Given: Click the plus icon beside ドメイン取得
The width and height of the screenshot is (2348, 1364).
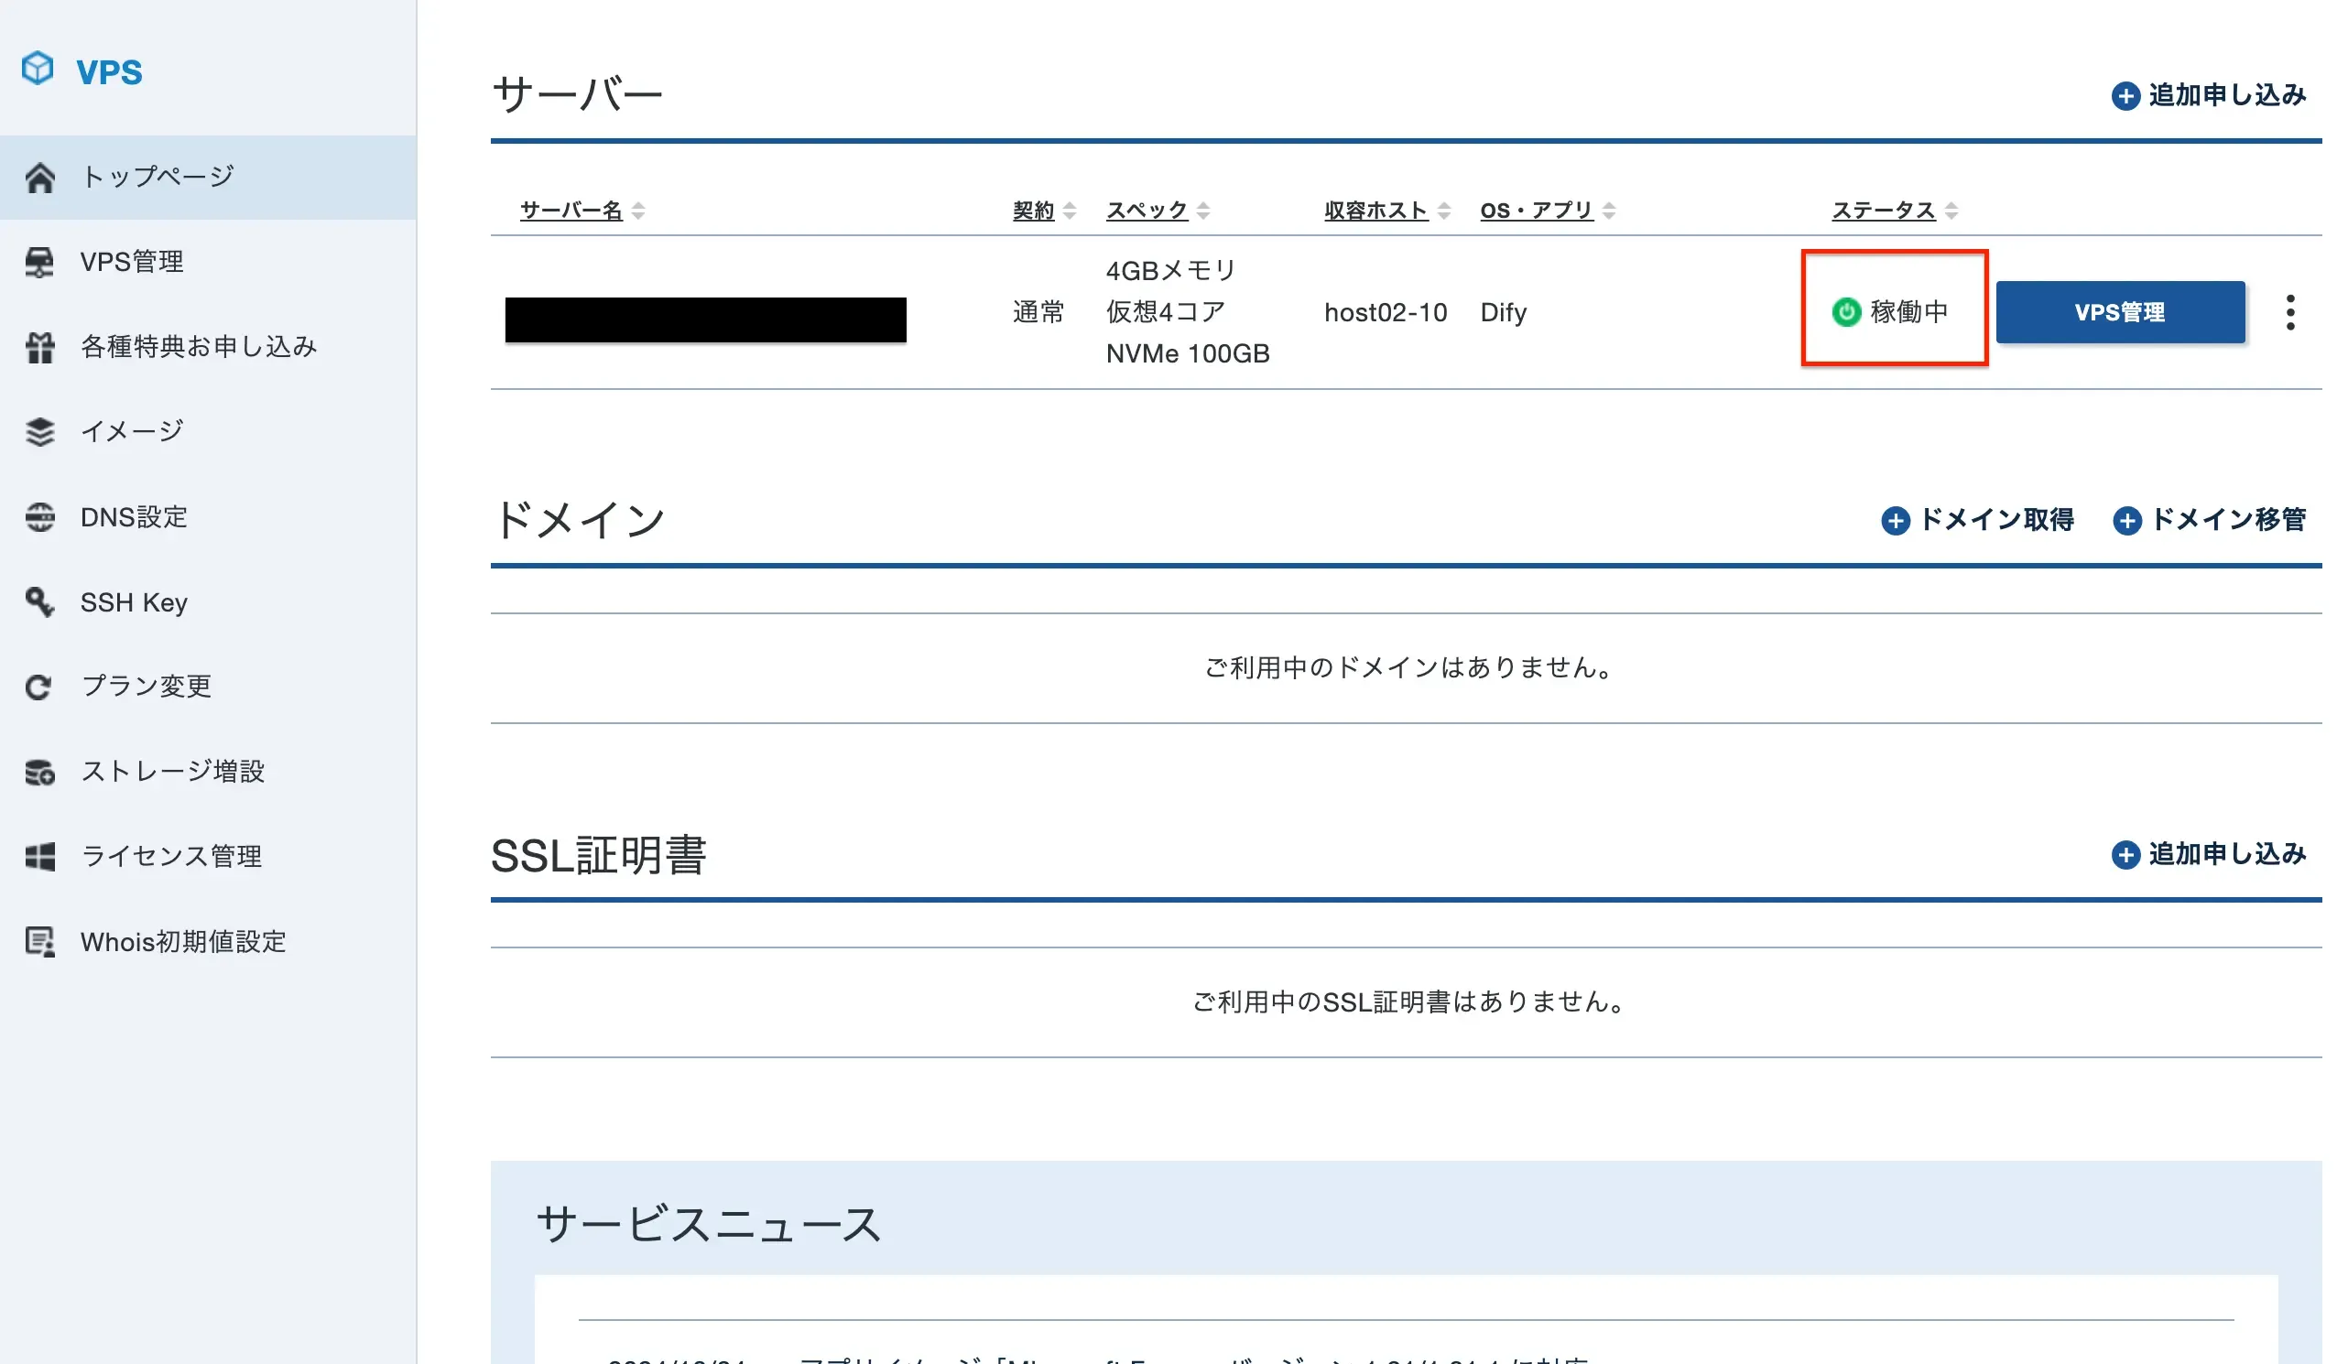Looking at the screenshot, I should pyautogui.click(x=1896, y=520).
